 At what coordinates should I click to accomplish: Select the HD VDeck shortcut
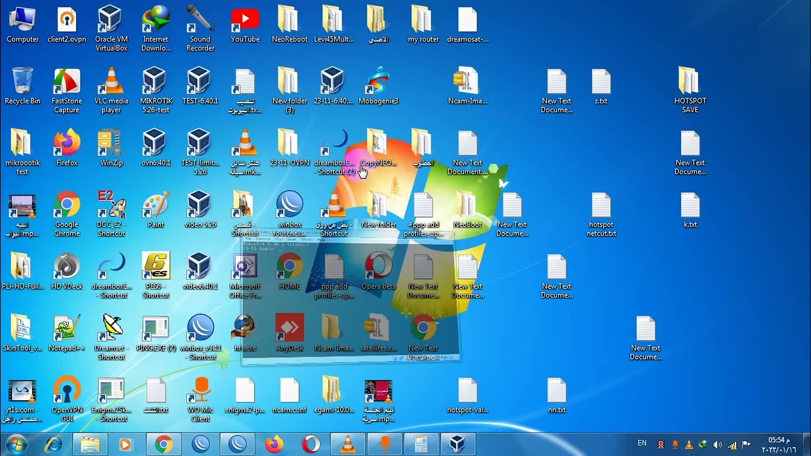[67, 272]
